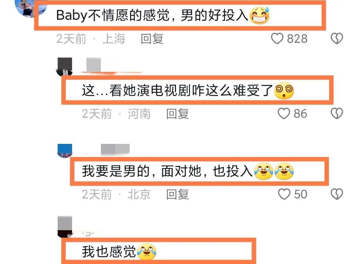
Task: Like the comment with 828 likes
Action: (x=277, y=38)
